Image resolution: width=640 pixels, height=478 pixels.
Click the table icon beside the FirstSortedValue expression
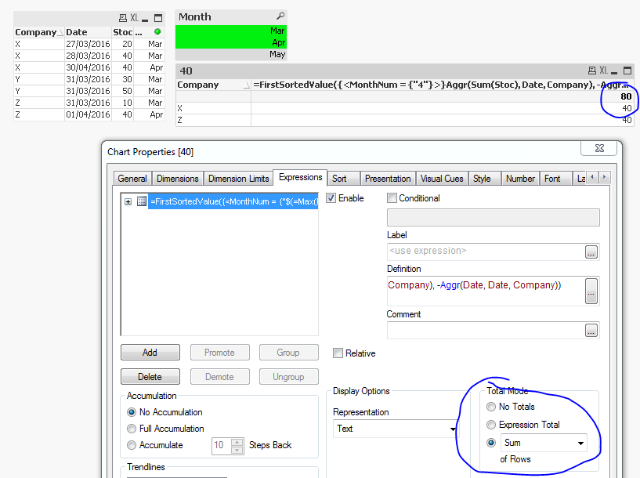(x=142, y=201)
